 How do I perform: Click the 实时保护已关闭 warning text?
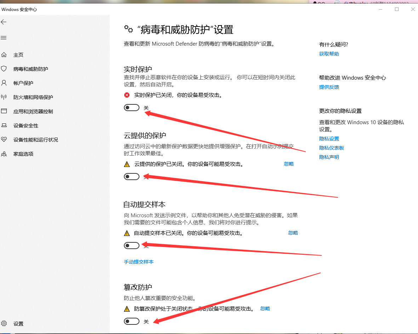point(178,95)
